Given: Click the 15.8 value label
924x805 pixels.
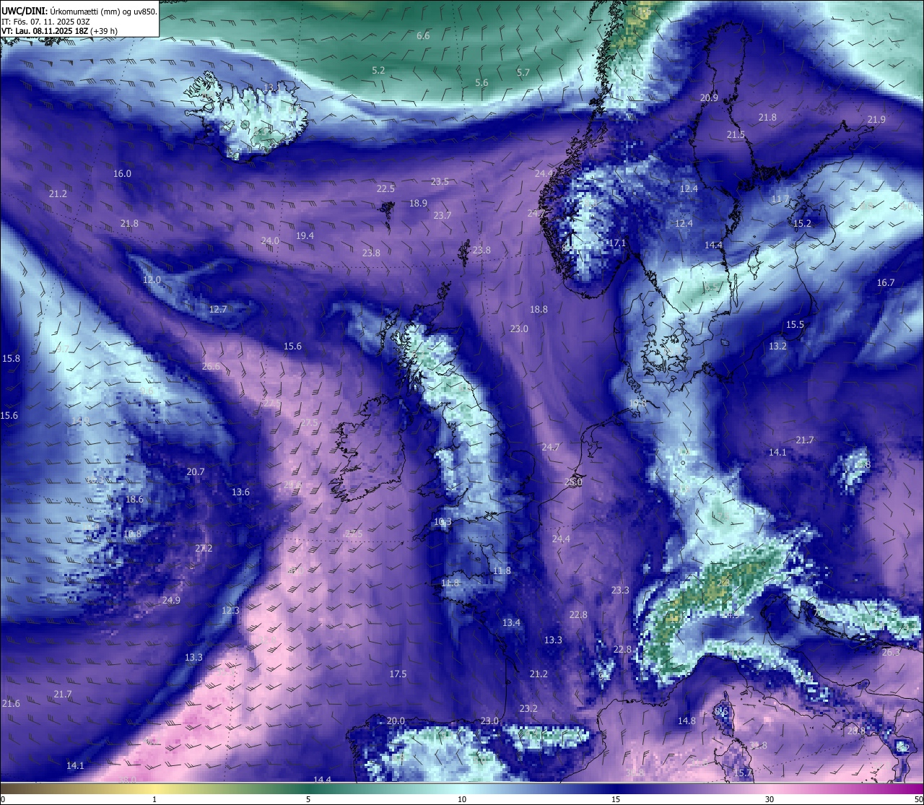Looking at the screenshot, I should pyautogui.click(x=11, y=359).
